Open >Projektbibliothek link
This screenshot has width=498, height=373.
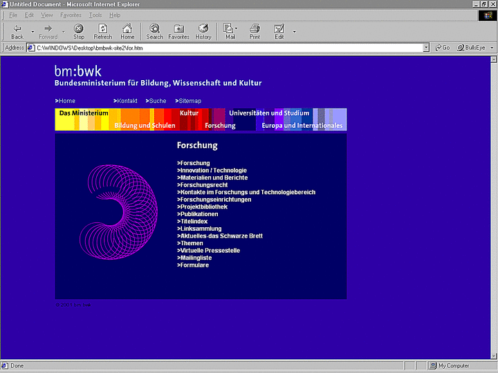pyautogui.click(x=202, y=207)
